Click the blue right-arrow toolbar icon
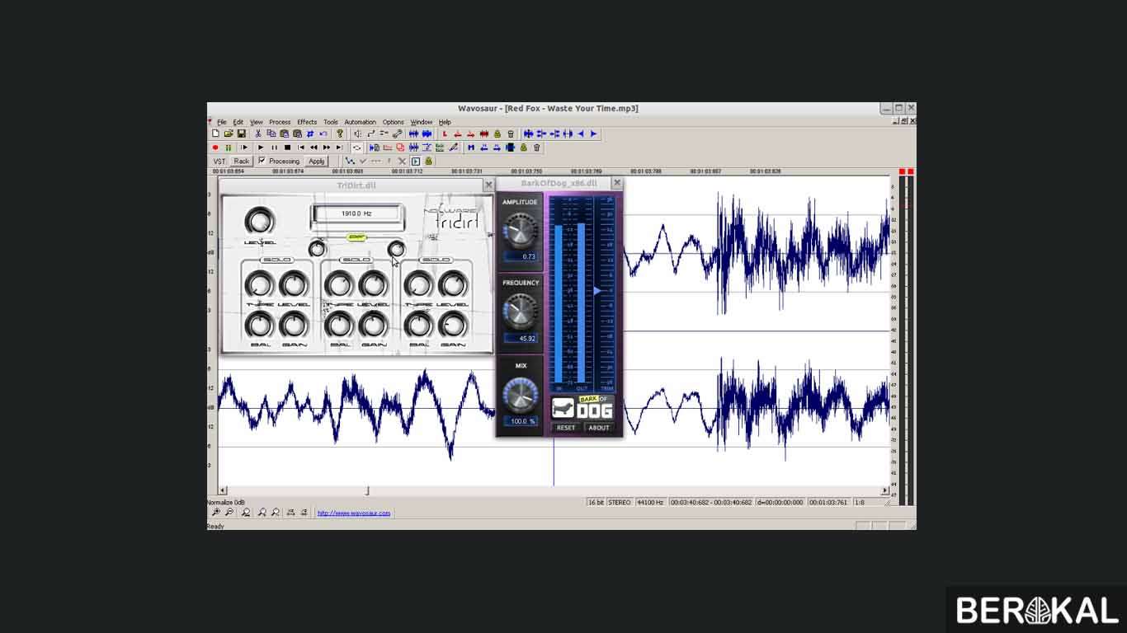This screenshot has height=633, width=1127. pos(593,134)
